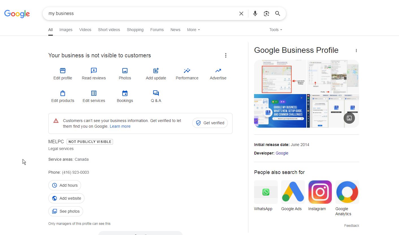This screenshot has height=235, width=399.
Task: Open Google Lens image search icon
Action: pyautogui.click(x=266, y=14)
